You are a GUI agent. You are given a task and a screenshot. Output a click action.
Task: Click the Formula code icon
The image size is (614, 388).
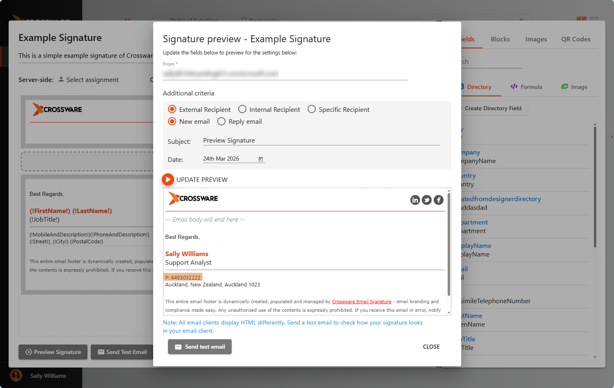(514, 86)
